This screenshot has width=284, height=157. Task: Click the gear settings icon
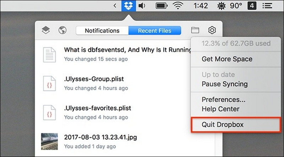212,30
